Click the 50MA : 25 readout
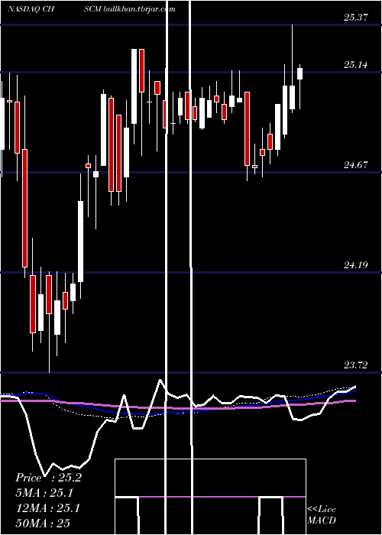Viewport: 382px width, 535px height. point(43,523)
